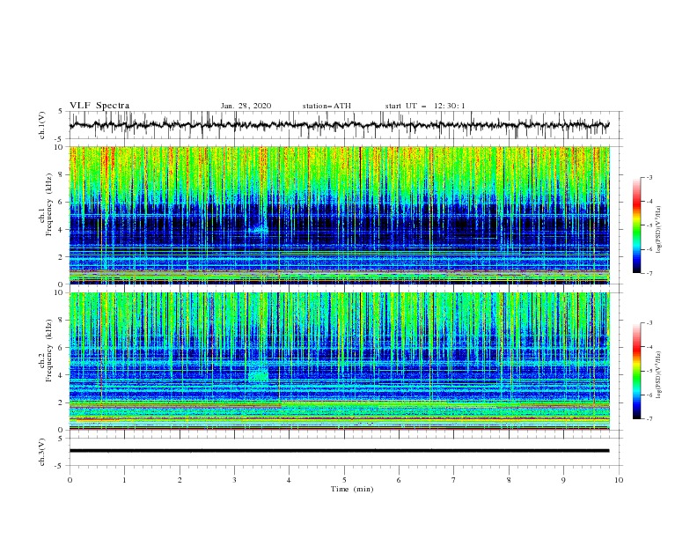Click the "station=ATH" header label
The image size is (697, 539).
326,106
